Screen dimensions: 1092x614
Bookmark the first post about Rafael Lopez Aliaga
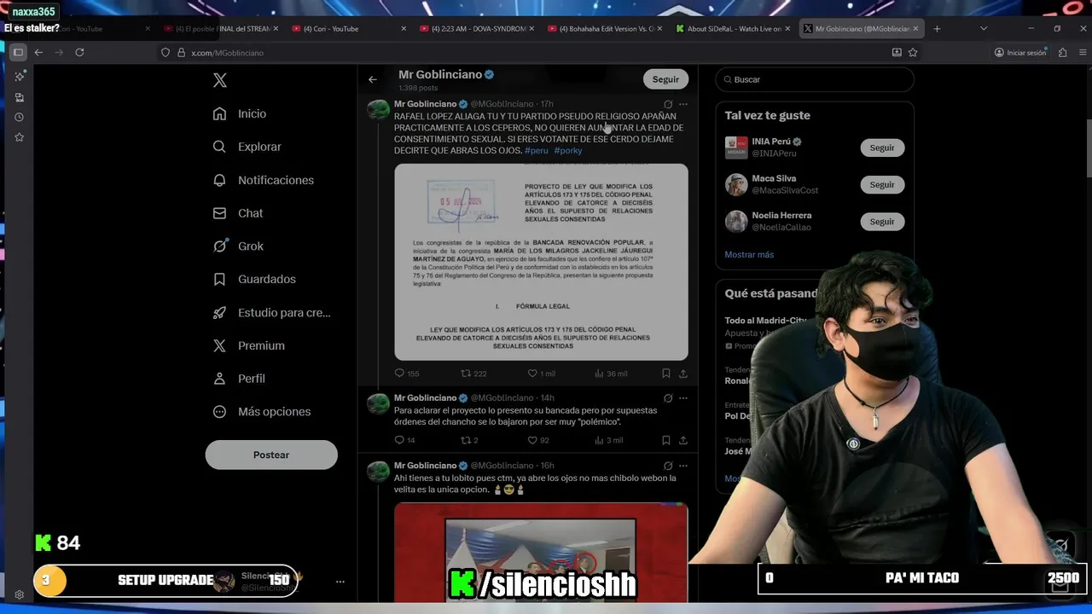(666, 374)
